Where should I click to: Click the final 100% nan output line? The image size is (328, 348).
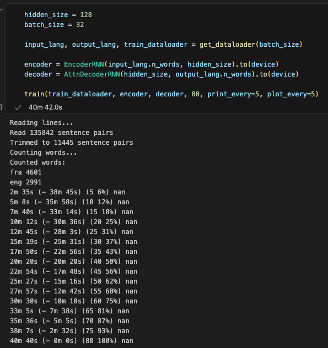coord(72,341)
